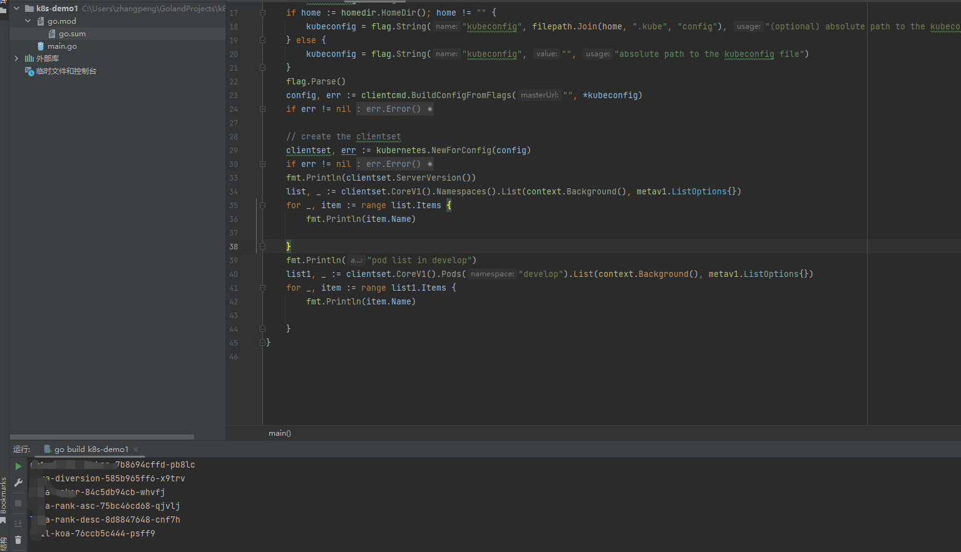Expand collapsed err.Error() text on line 30
961x552 pixels.
click(395, 164)
